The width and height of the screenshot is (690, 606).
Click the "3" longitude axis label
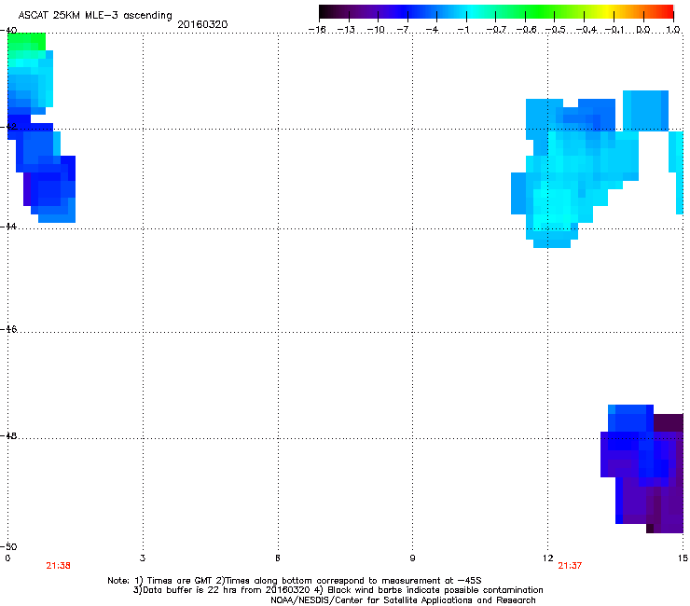pos(143,558)
